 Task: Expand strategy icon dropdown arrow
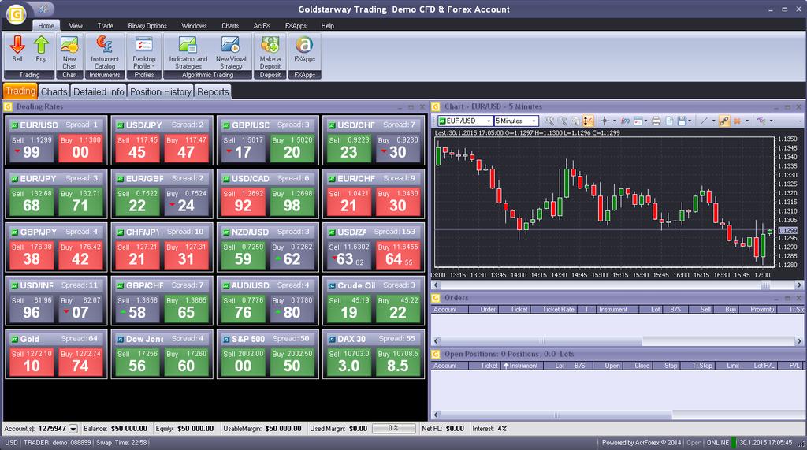pyautogui.click(x=771, y=121)
